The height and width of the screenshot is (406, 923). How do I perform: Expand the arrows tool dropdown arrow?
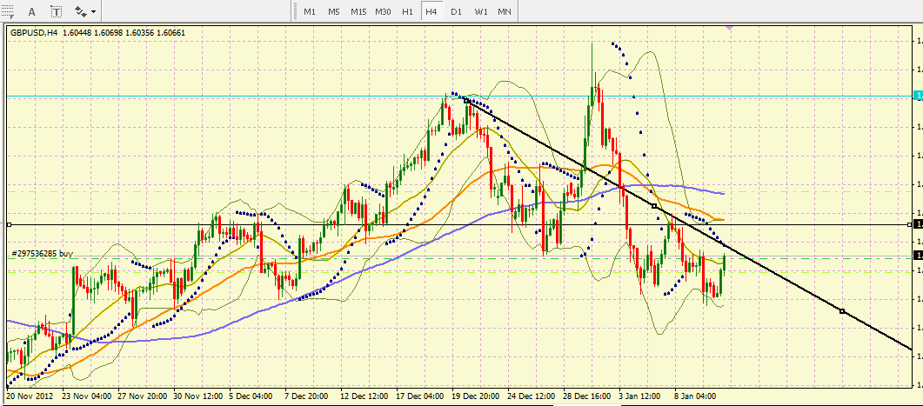(x=94, y=12)
